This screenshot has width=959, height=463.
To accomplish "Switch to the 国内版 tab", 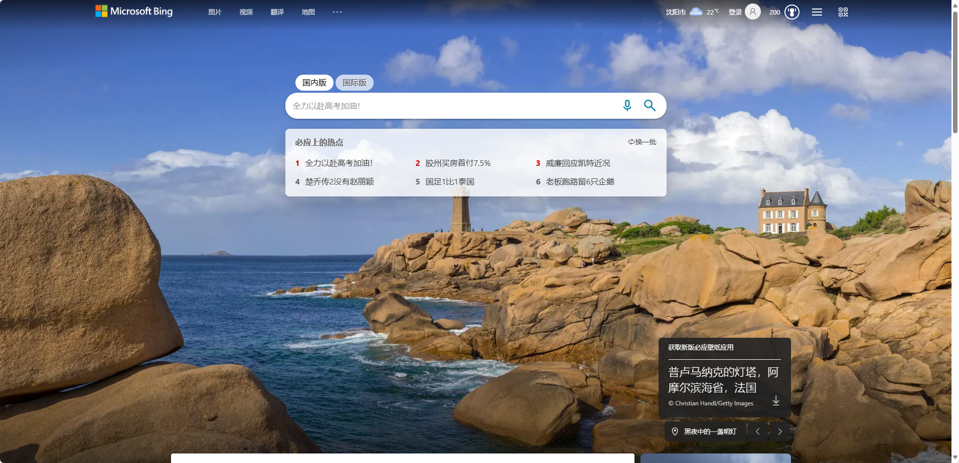I will tap(314, 83).
